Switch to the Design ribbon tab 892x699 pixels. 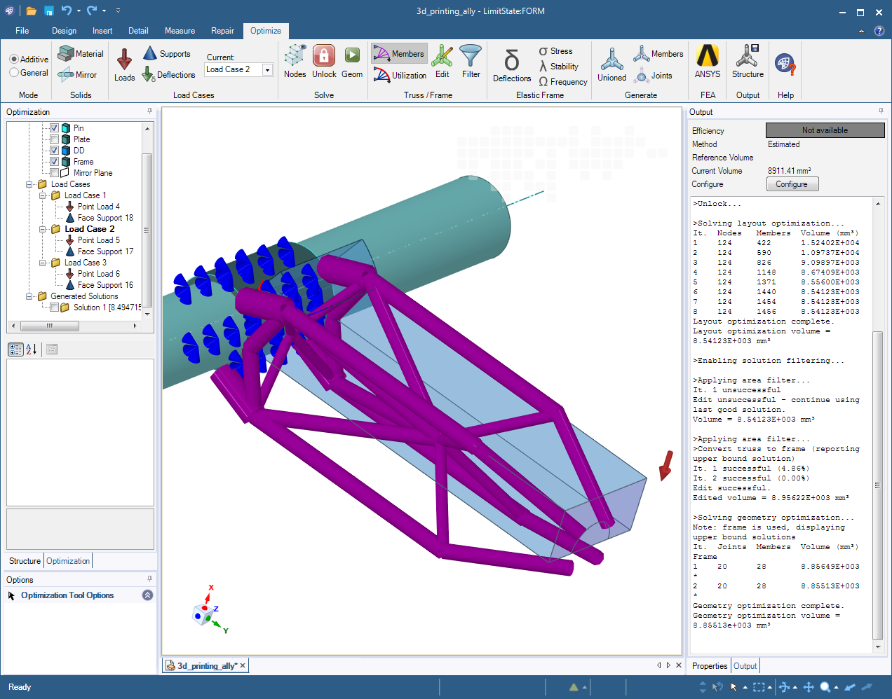(x=64, y=31)
